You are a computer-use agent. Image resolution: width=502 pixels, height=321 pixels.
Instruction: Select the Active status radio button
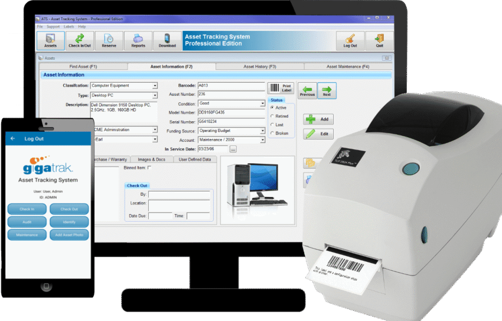[x=272, y=108]
